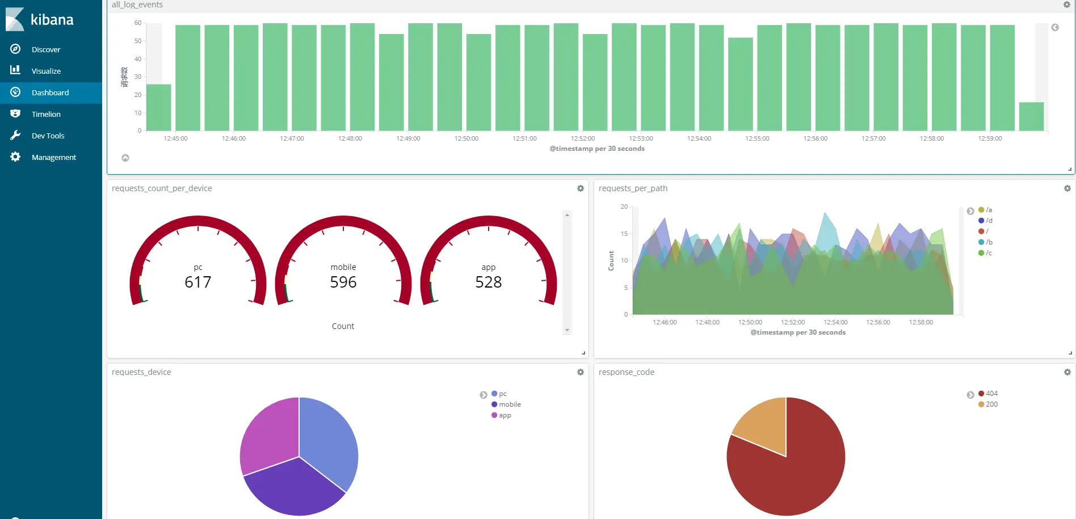Click the requests_count_per_device panel title
Image resolution: width=1076 pixels, height=519 pixels.
point(162,188)
